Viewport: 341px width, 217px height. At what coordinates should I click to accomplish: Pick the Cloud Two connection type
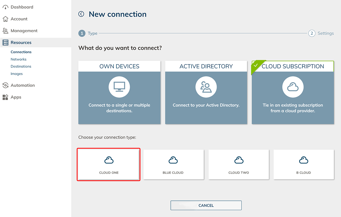tap(238, 165)
